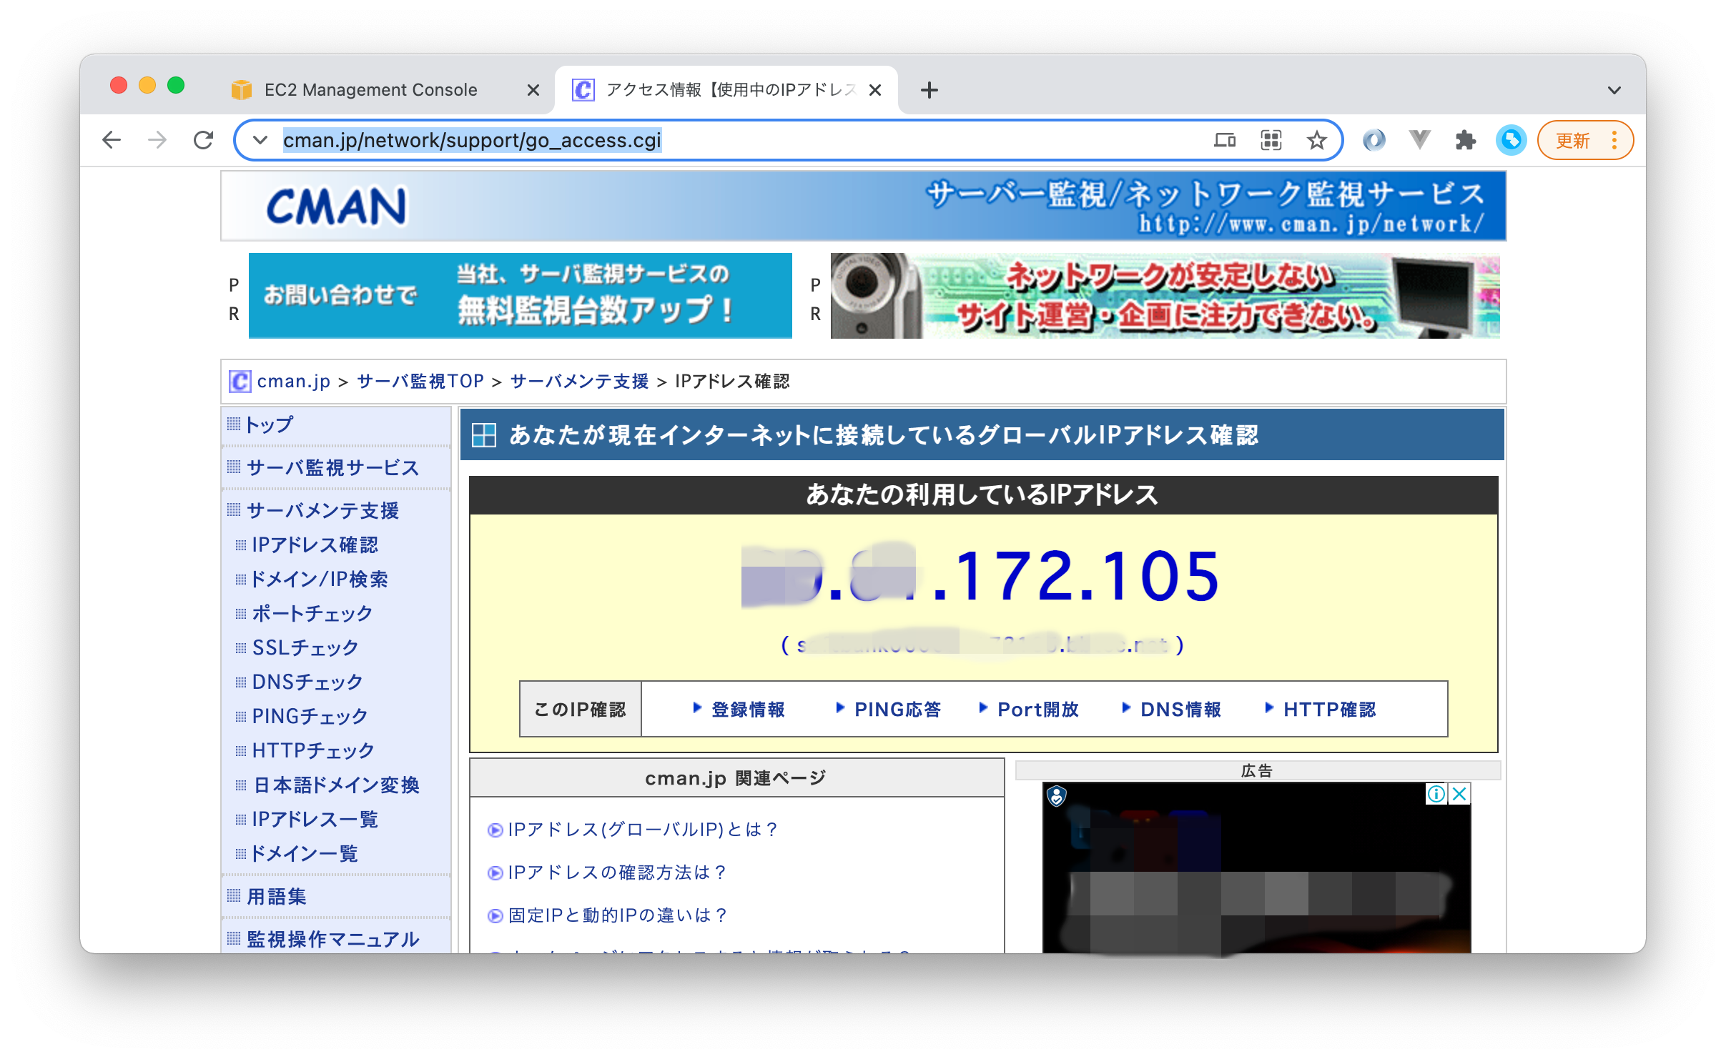
Task: Close the advertisement with the X icon
Action: pos(1460,794)
